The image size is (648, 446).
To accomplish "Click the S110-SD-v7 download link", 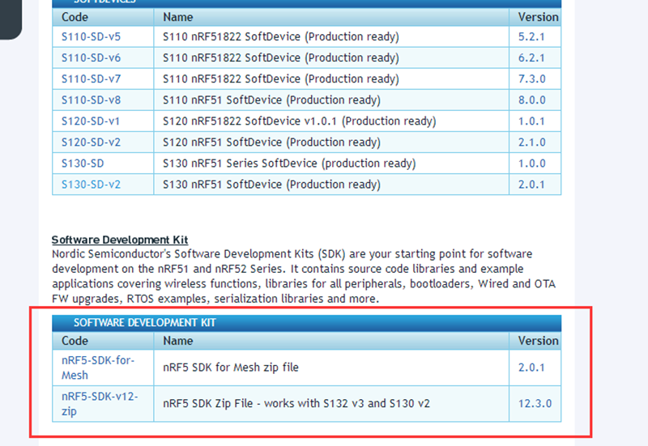I will point(91,79).
